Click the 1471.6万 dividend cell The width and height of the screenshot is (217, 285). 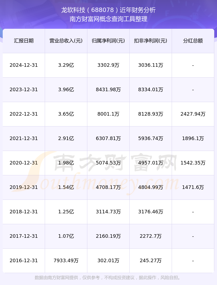(193, 187)
